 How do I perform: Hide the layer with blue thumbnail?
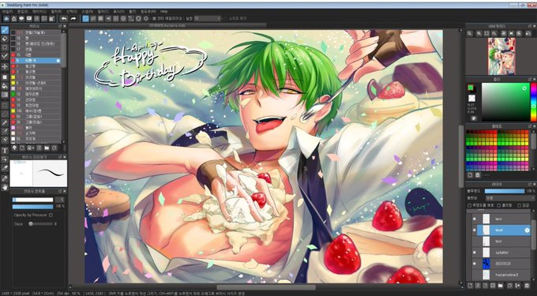pyautogui.click(x=475, y=264)
